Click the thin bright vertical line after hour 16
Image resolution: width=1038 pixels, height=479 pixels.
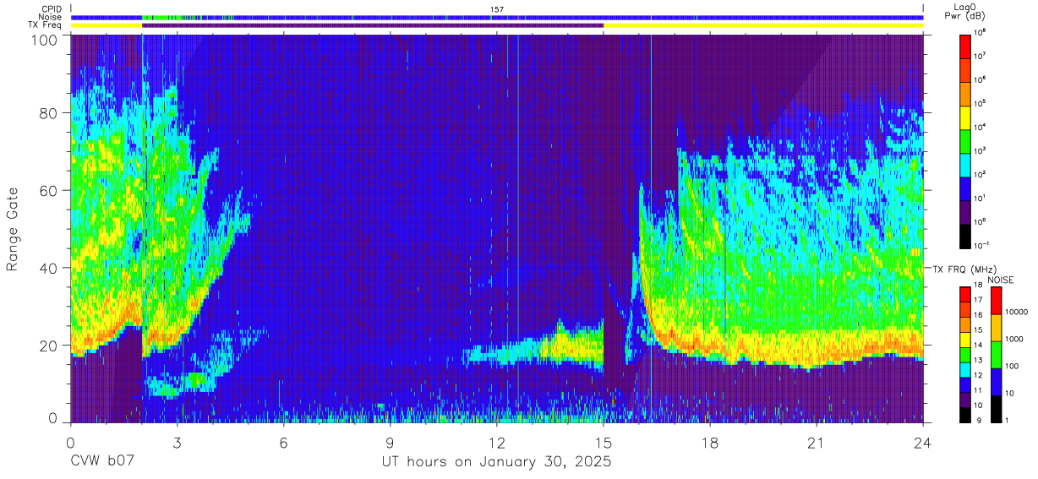click(x=651, y=228)
